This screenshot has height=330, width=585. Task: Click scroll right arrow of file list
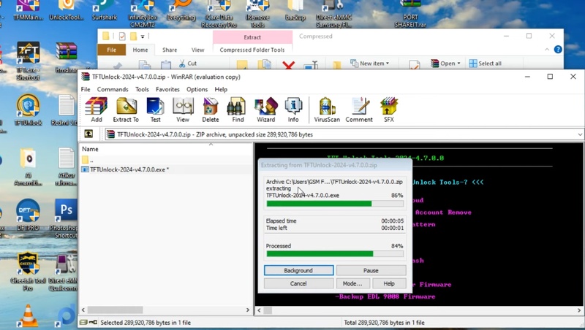tap(248, 310)
